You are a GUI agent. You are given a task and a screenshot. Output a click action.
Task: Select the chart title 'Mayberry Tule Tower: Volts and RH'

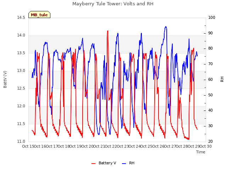(113, 4)
